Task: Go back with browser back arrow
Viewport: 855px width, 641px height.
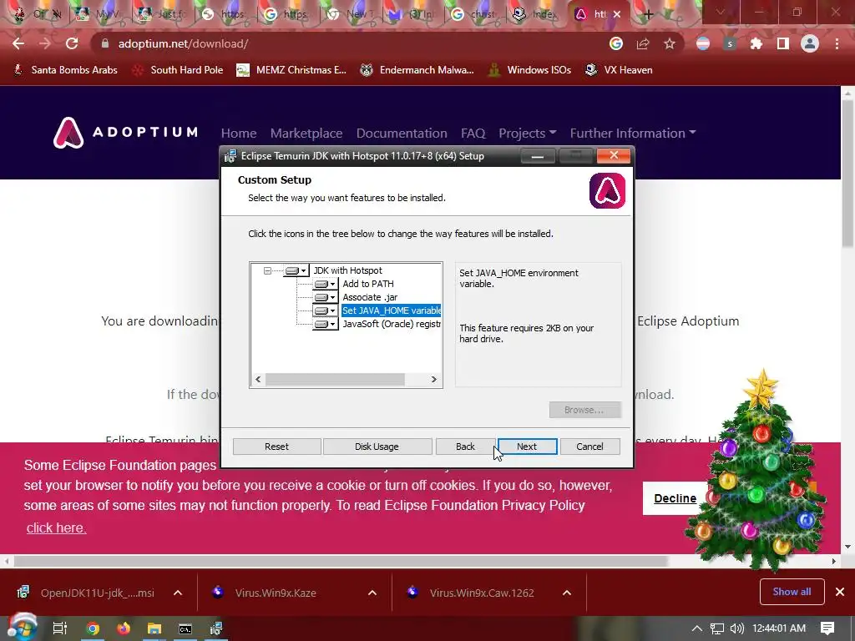Action: (18, 43)
